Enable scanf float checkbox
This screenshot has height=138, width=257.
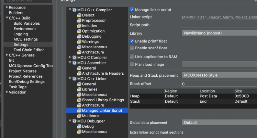[x=132, y=48]
